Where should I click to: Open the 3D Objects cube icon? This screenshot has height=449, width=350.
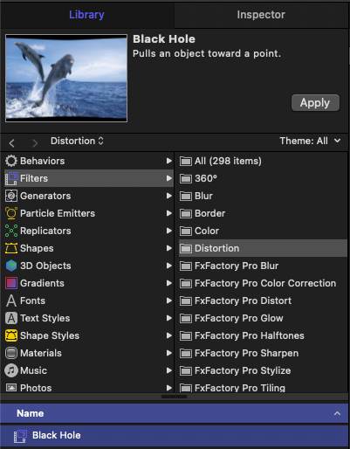(11, 266)
